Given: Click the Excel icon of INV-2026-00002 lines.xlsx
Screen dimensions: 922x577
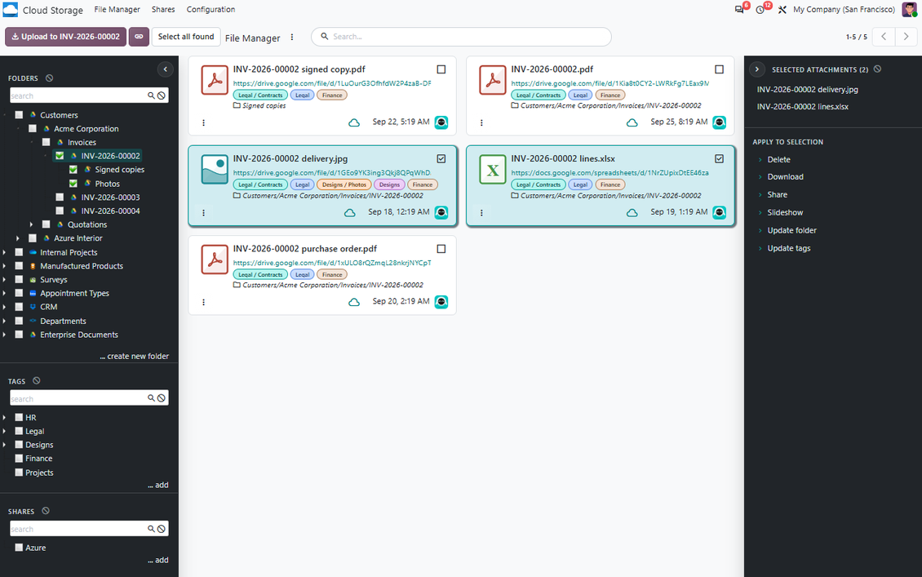Looking at the screenshot, I should (493, 170).
